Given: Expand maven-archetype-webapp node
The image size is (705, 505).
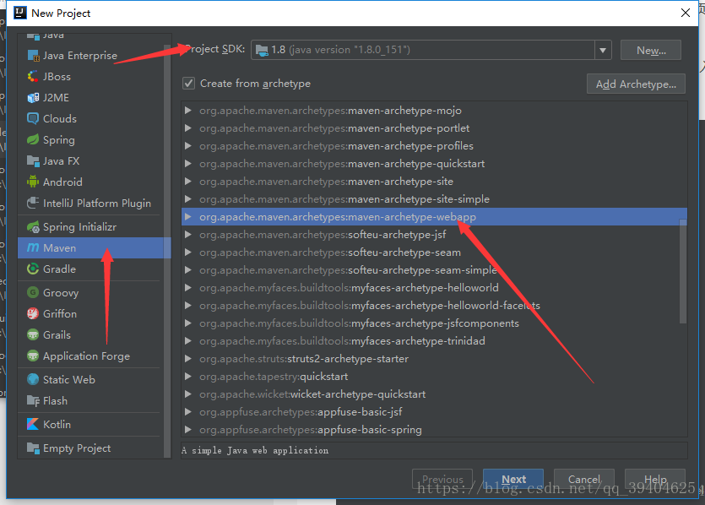Looking at the screenshot, I should [x=188, y=217].
